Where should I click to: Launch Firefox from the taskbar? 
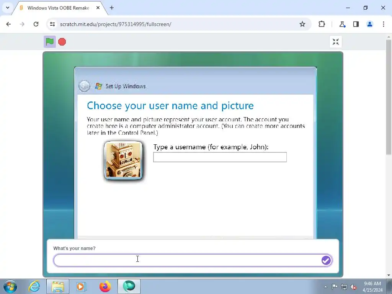pos(105,286)
